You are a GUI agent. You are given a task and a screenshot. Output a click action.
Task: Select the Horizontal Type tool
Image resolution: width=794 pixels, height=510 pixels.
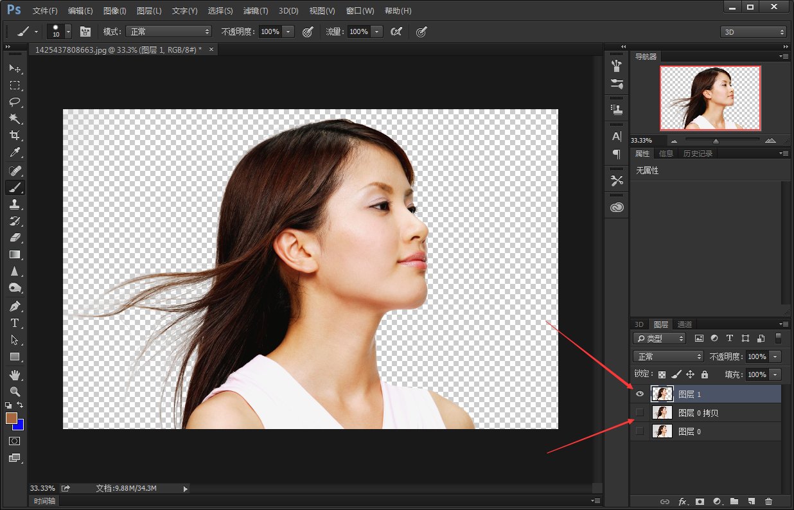15,323
